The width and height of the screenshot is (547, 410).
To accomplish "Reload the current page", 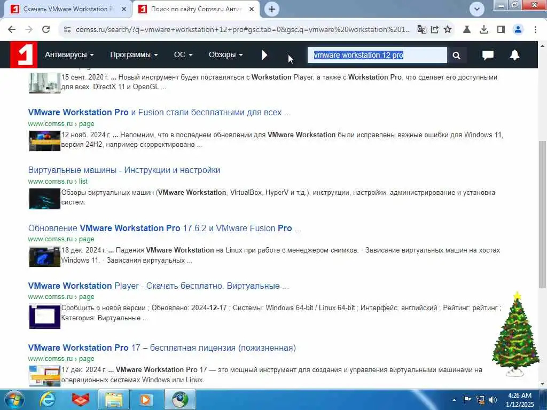I will 46,29.
